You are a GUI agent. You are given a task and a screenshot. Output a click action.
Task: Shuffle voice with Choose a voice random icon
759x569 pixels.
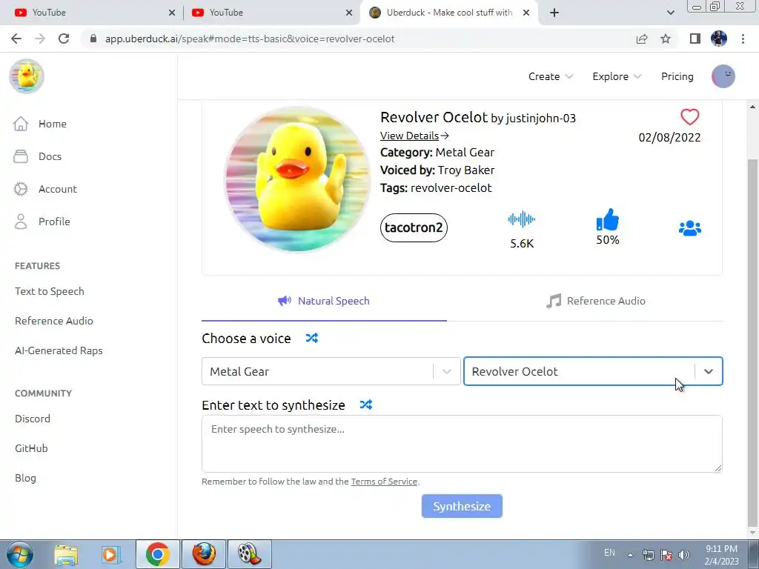tap(312, 338)
